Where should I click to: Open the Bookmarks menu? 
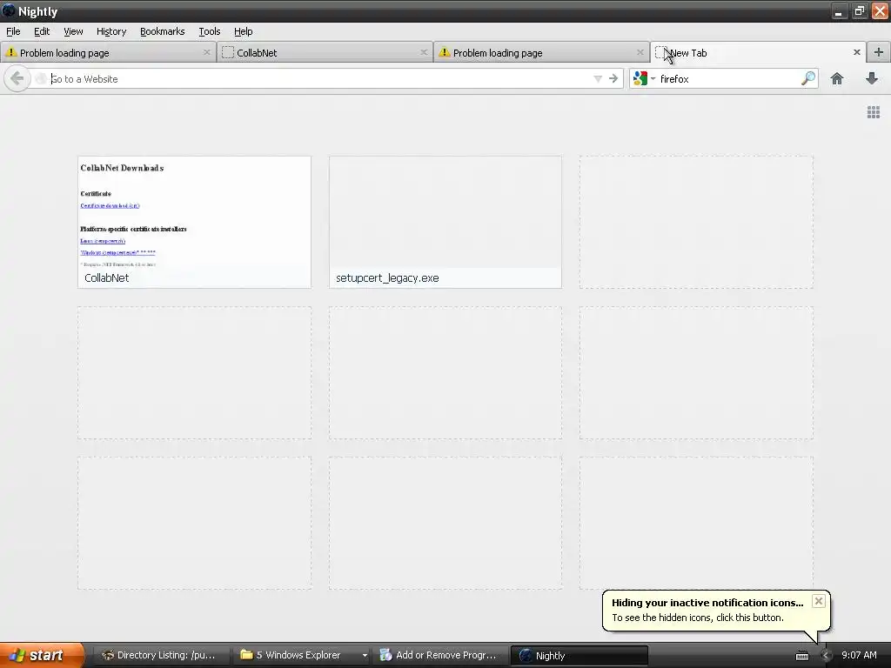pyautogui.click(x=163, y=31)
